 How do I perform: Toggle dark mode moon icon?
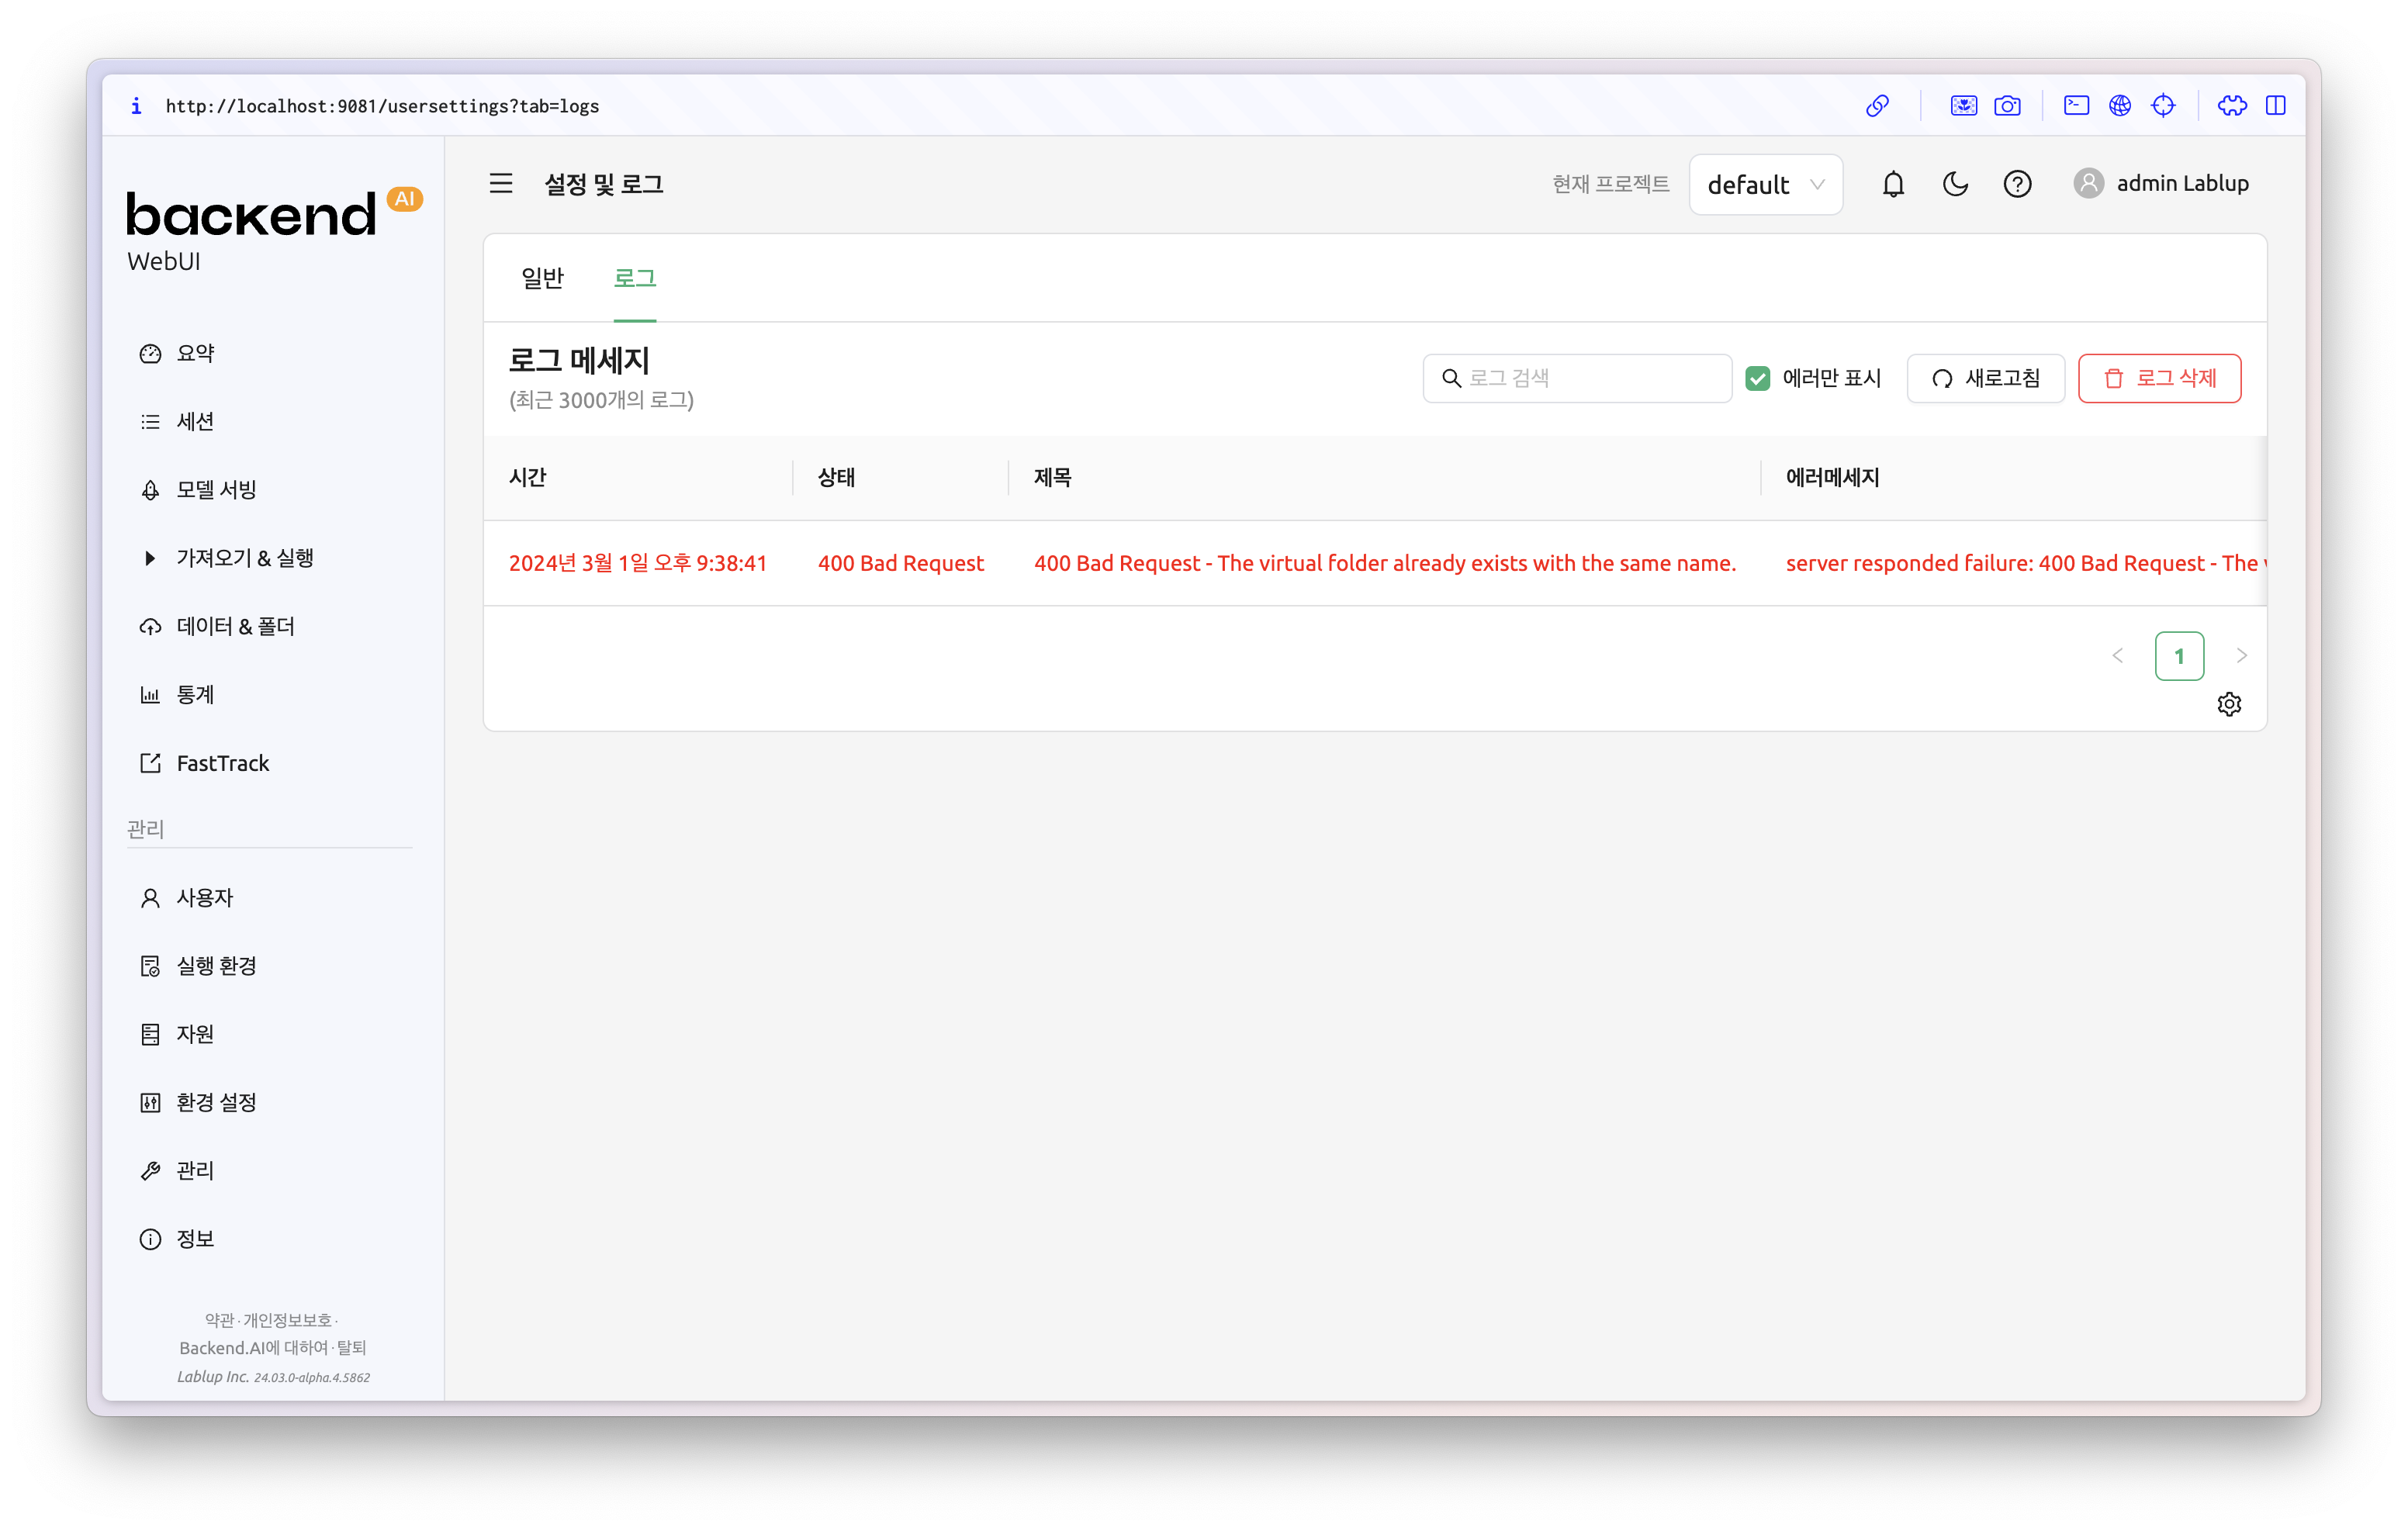1955,184
